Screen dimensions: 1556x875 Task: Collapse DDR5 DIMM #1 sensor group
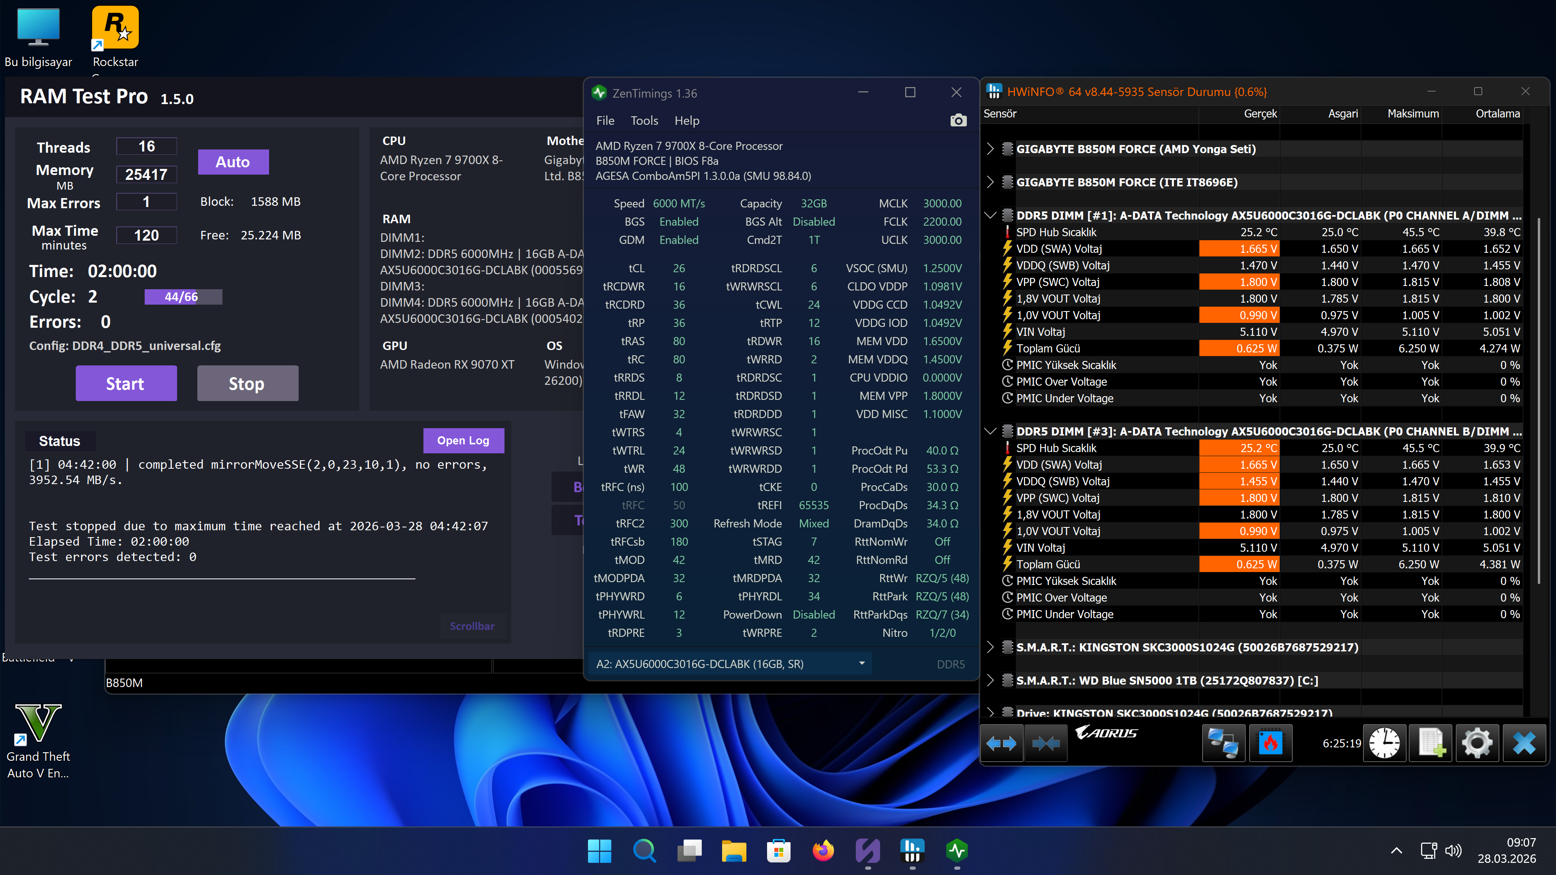pyautogui.click(x=990, y=216)
